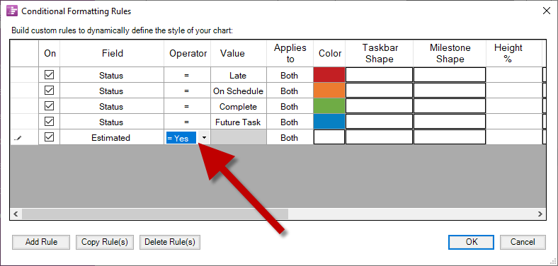Screen dimensions: 558x266
Task: Open Milestone Shape selector for On Schedule rule
Action: [450, 91]
